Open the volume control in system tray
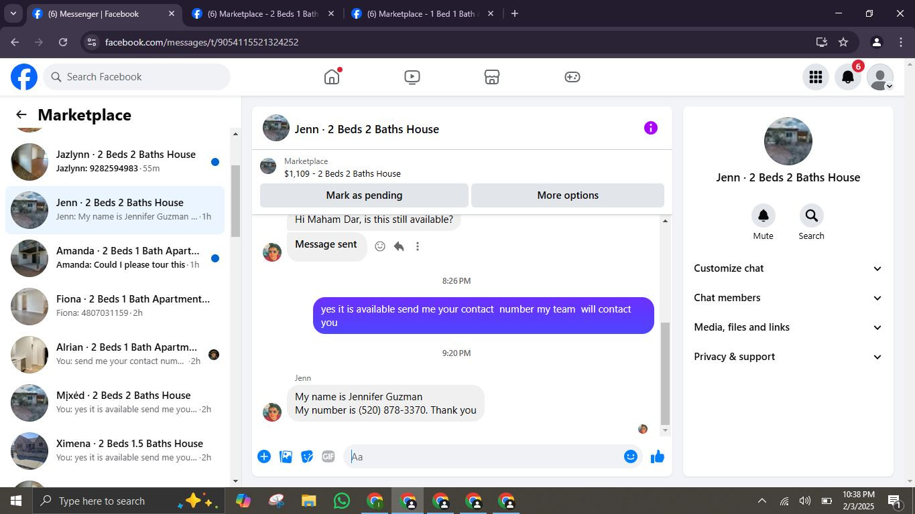 click(805, 501)
